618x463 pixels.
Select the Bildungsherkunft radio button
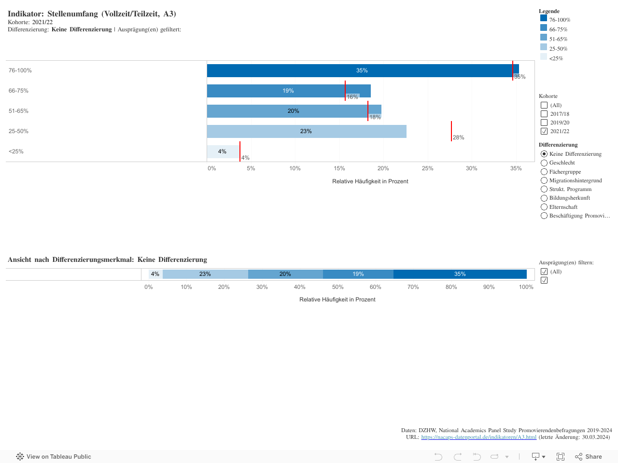[544, 198]
